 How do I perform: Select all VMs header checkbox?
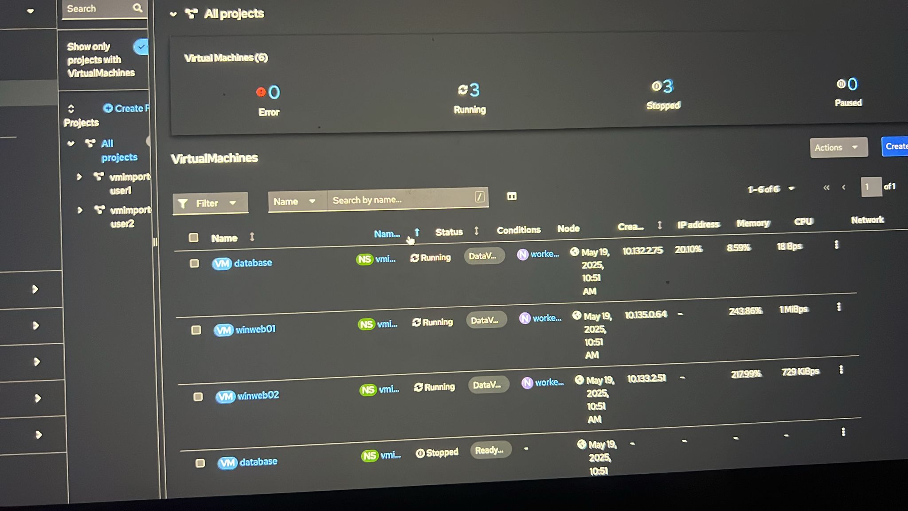point(193,237)
